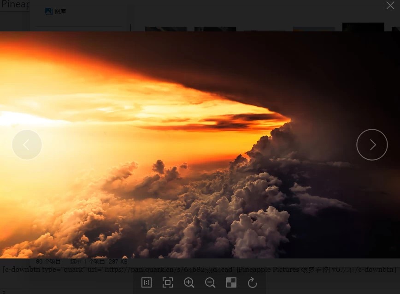The image size is (400, 294).
Task: Select the rightmost dark thumbnail at top
Action: [363, 27]
